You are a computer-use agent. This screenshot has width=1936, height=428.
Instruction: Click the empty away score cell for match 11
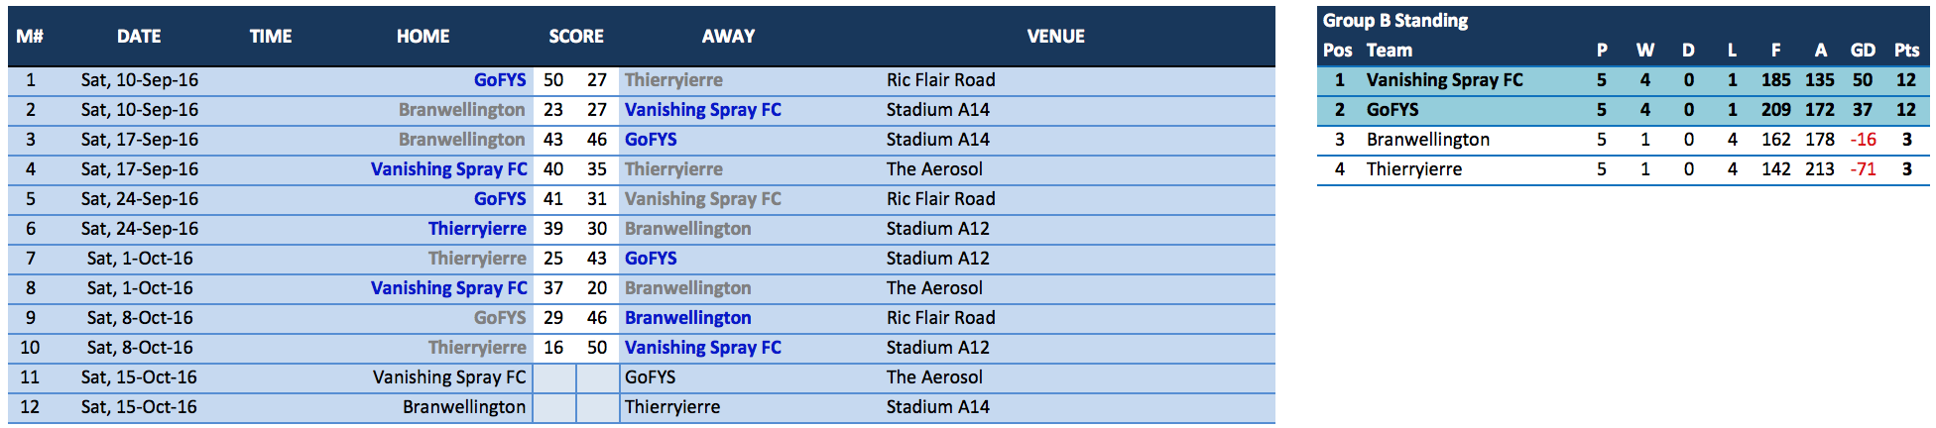click(598, 377)
